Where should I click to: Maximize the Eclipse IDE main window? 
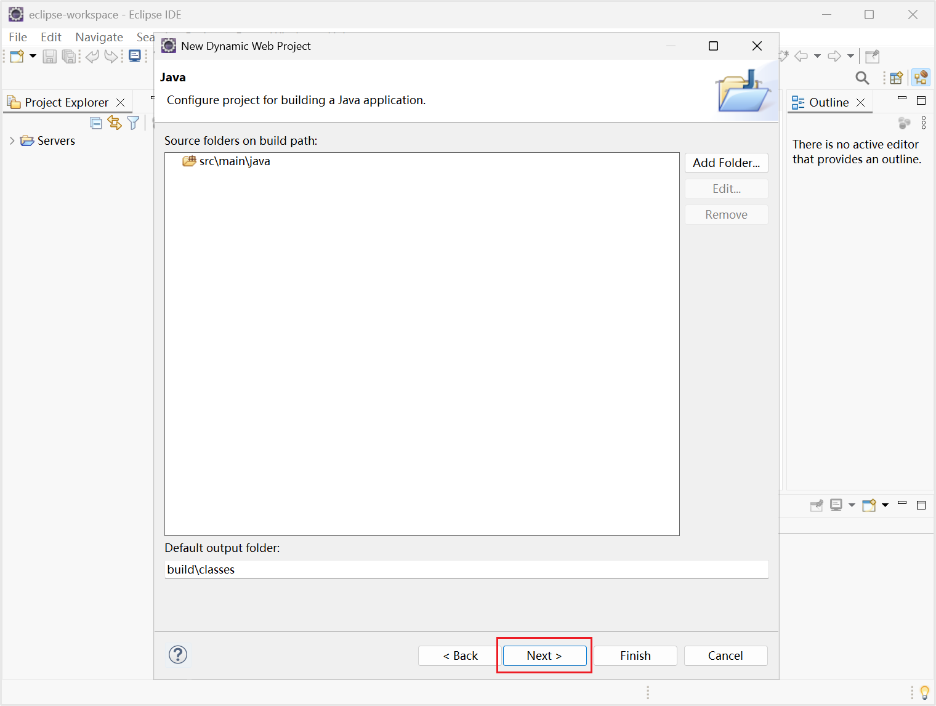869,15
